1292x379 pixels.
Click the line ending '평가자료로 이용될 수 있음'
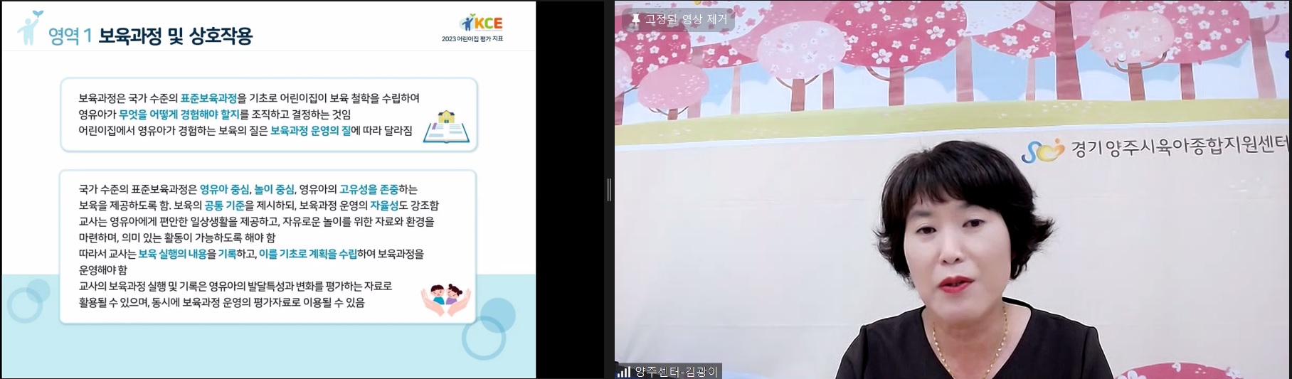tap(221, 302)
